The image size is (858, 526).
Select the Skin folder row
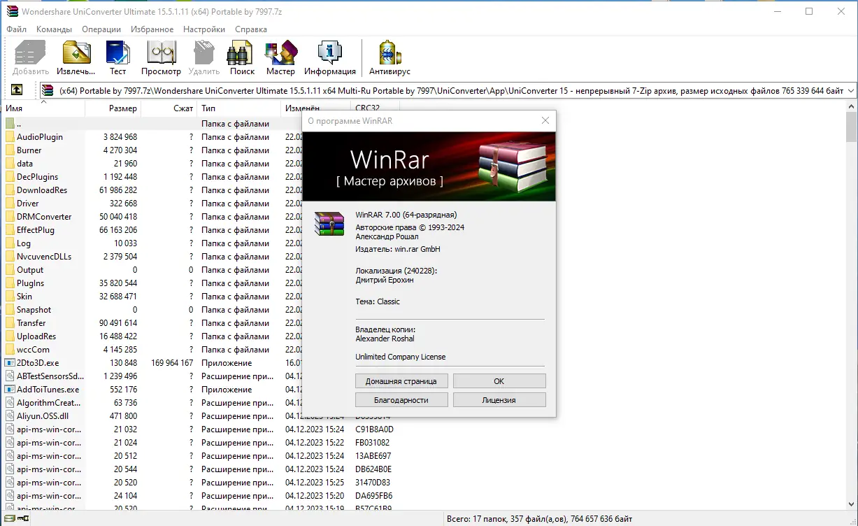coord(152,297)
